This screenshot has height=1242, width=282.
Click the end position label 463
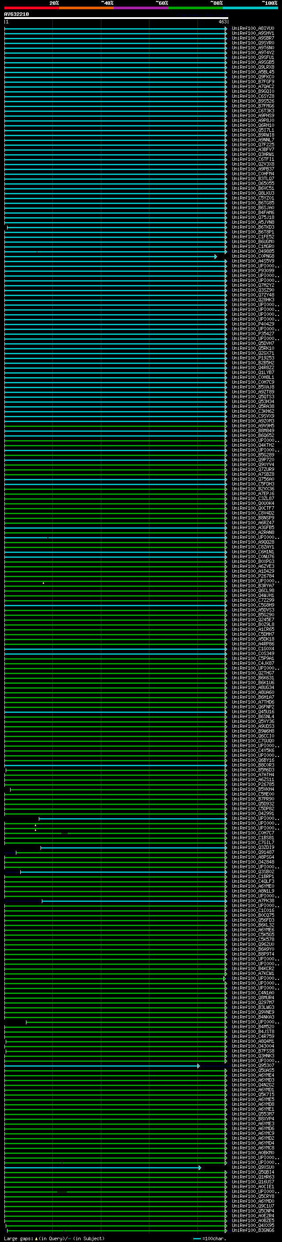pyautogui.click(x=222, y=22)
